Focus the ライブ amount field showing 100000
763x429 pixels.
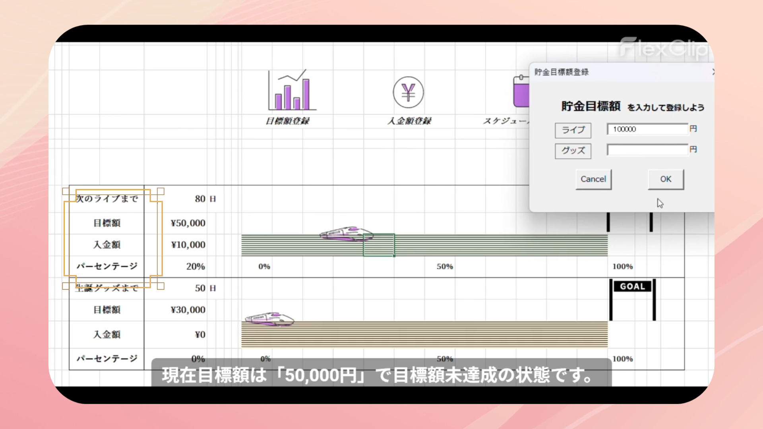point(647,129)
